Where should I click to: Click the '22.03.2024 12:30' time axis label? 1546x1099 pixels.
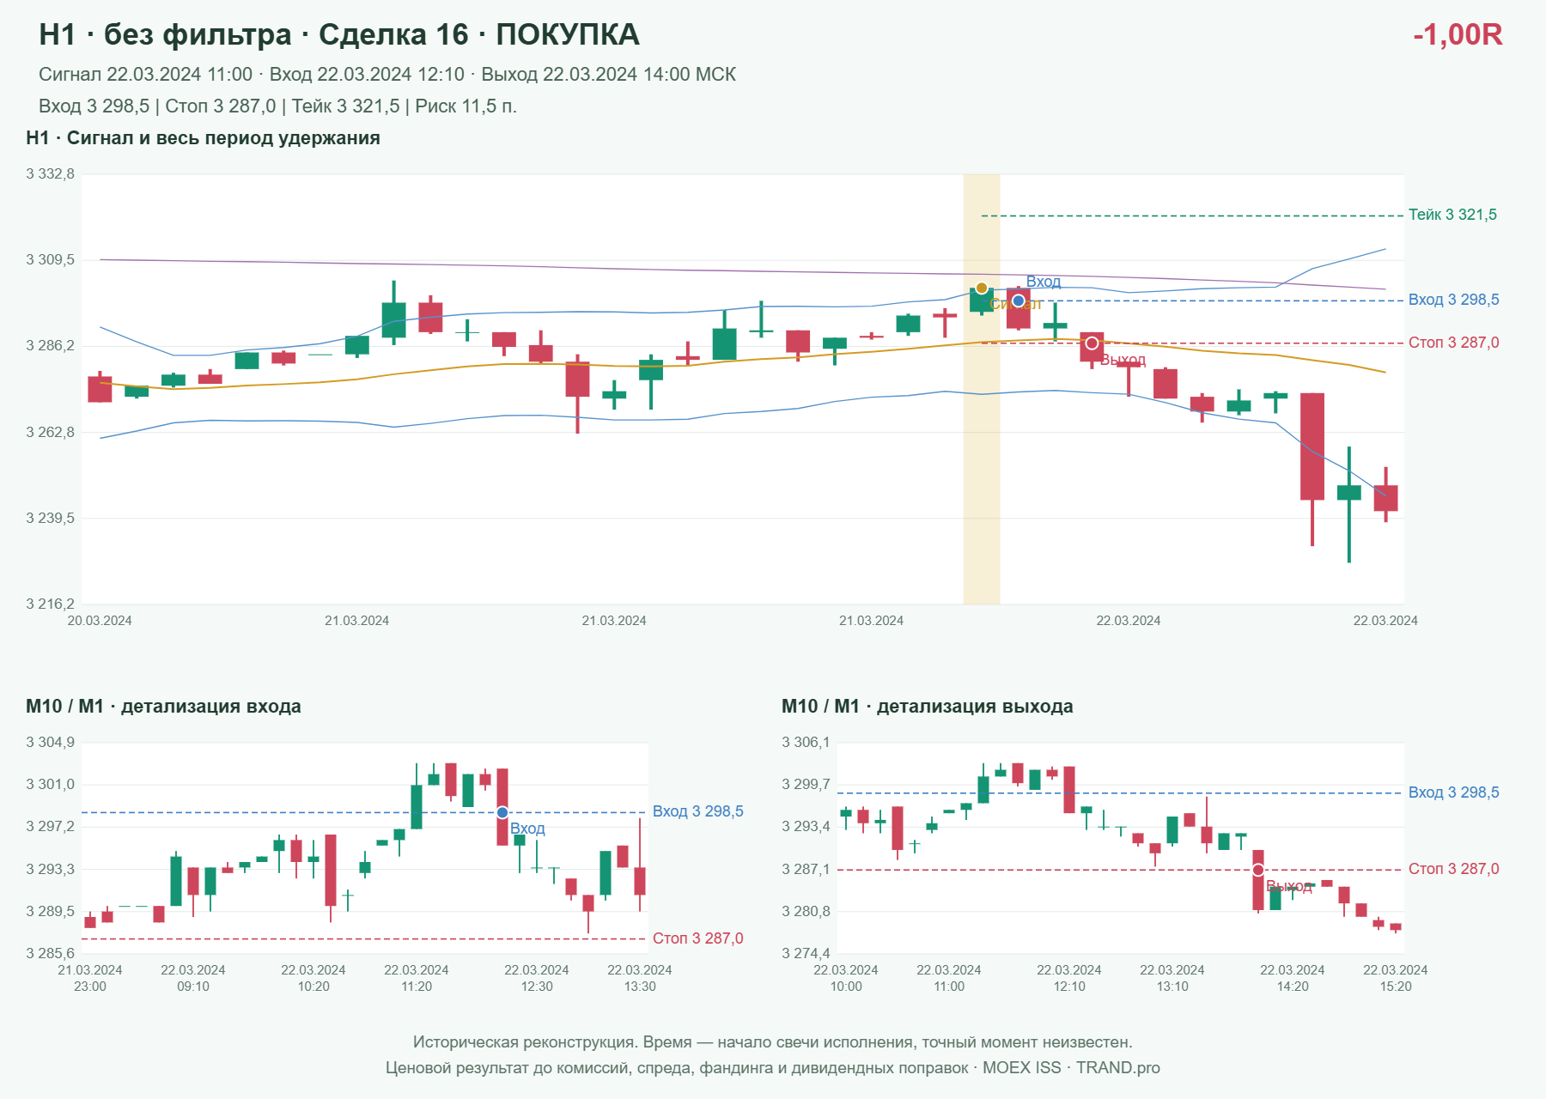pyautogui.click(x=537, y=978)
